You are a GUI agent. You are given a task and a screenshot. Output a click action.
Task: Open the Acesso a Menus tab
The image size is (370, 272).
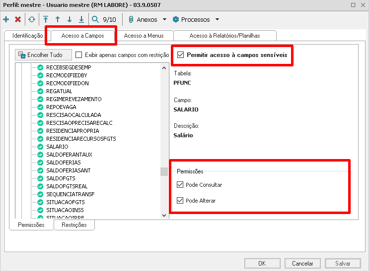tap(144, 36)
